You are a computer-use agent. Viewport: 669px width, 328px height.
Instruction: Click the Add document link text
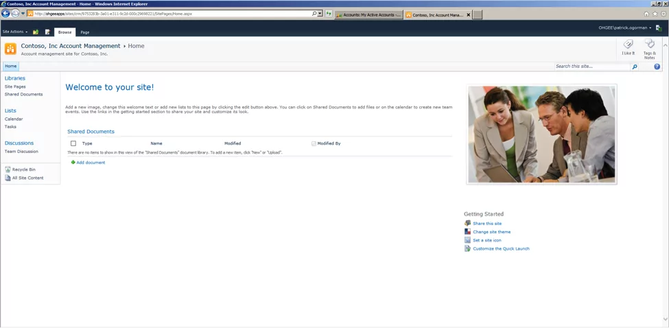[x=91, y=163]
